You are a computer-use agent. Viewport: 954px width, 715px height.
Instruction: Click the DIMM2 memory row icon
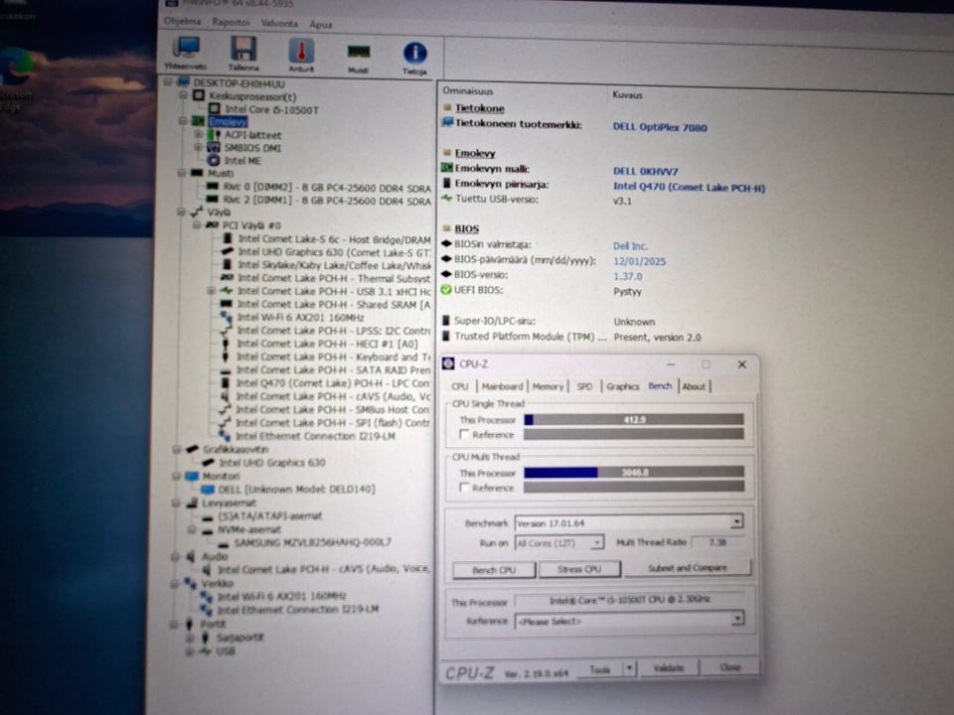(213, 187)
